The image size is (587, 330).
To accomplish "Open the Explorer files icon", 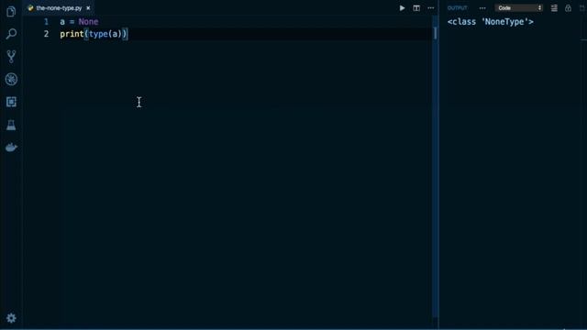I will coord(11,12).
